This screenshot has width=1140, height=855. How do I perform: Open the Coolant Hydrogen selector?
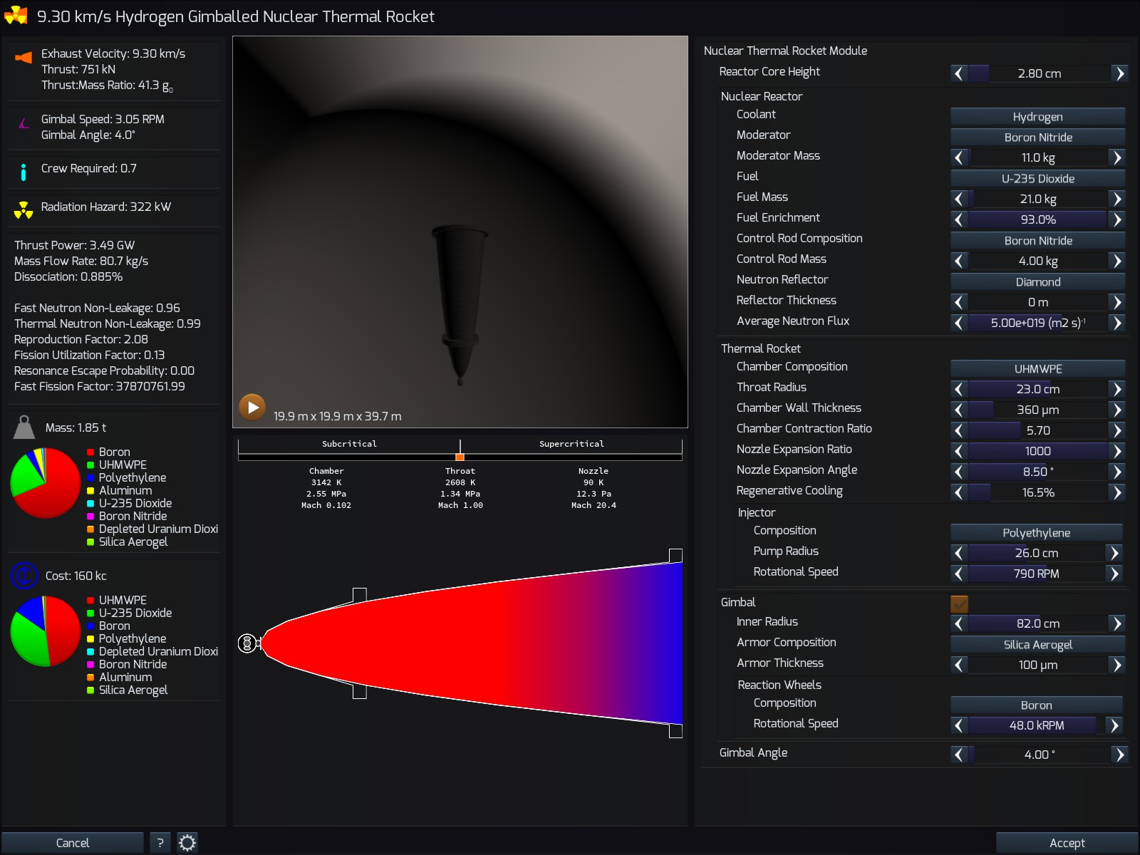1037,117
